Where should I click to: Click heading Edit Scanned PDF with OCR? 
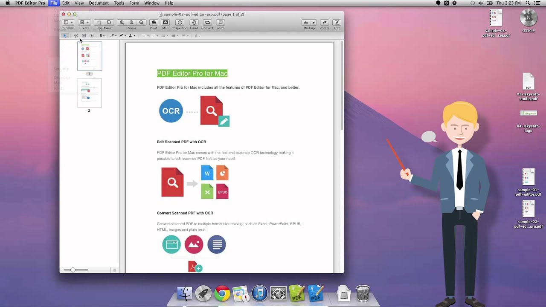181,142
